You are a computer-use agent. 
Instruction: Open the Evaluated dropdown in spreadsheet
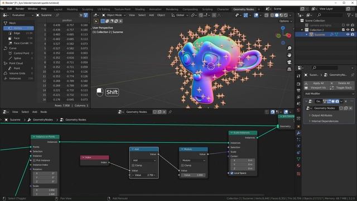point(22,15)
